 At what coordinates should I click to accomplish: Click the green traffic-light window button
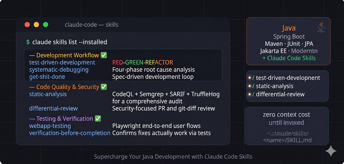click(46, 25)
